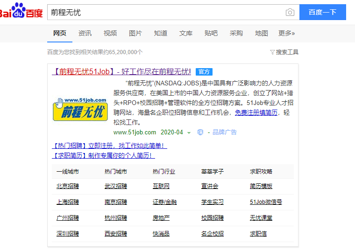Expand the dropdown arrow after 2020-04
This screenshot has width=355, height=251.
point(189,132)
